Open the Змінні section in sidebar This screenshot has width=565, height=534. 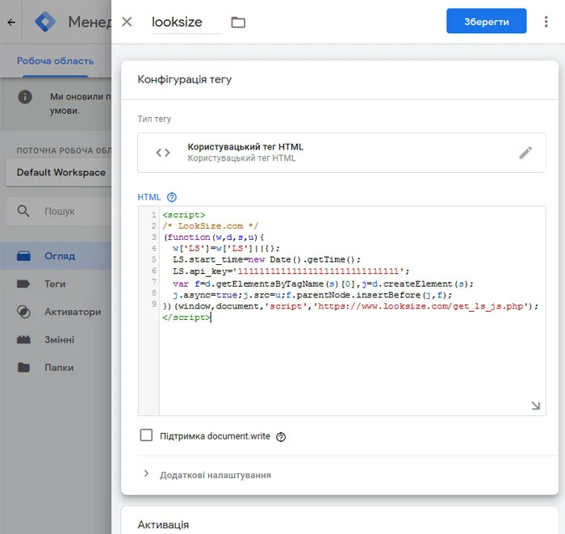tap(56, 339)
